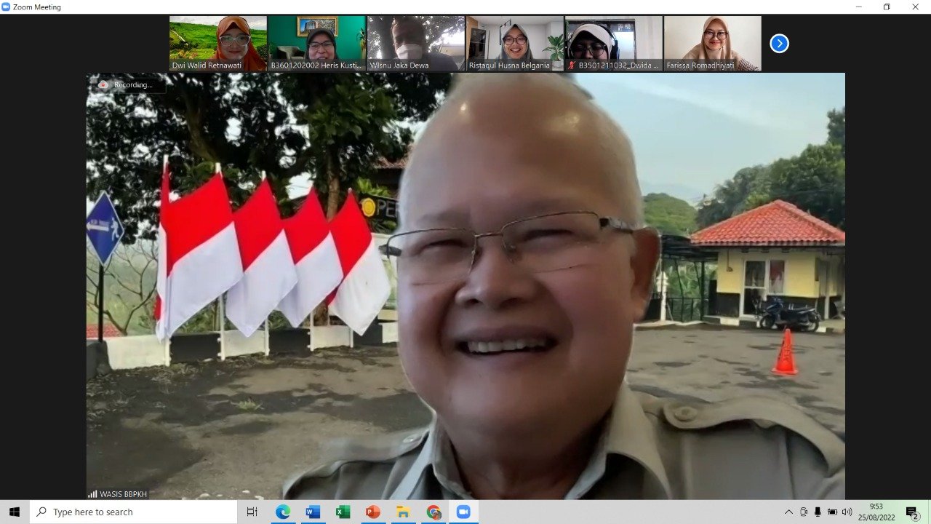Screen dimensions: 931x524
Task: Expand hidden system tray icons chevron
Action: pos(788,512)
